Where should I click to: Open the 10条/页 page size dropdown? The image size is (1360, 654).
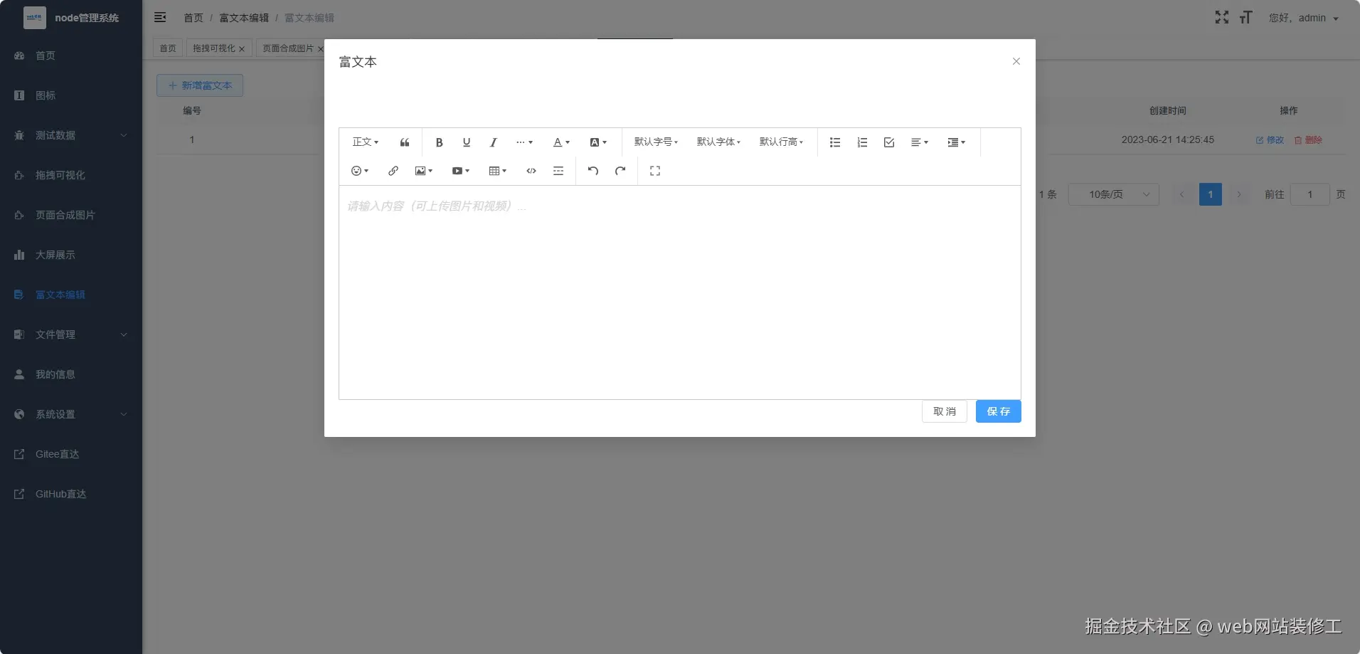(x=1114, y=194)
